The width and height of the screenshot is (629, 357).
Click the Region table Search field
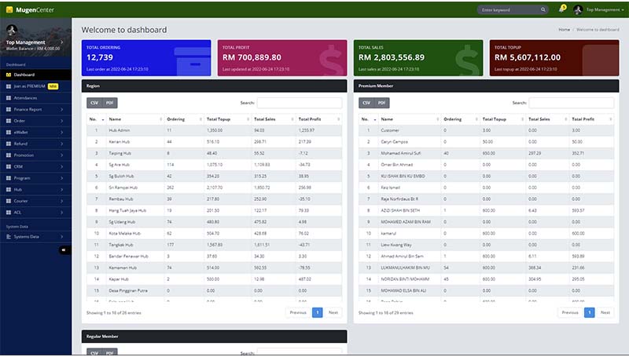(x=299, y=103)
